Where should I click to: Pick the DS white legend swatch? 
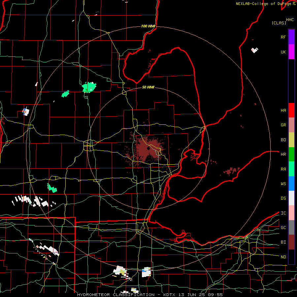291,198
